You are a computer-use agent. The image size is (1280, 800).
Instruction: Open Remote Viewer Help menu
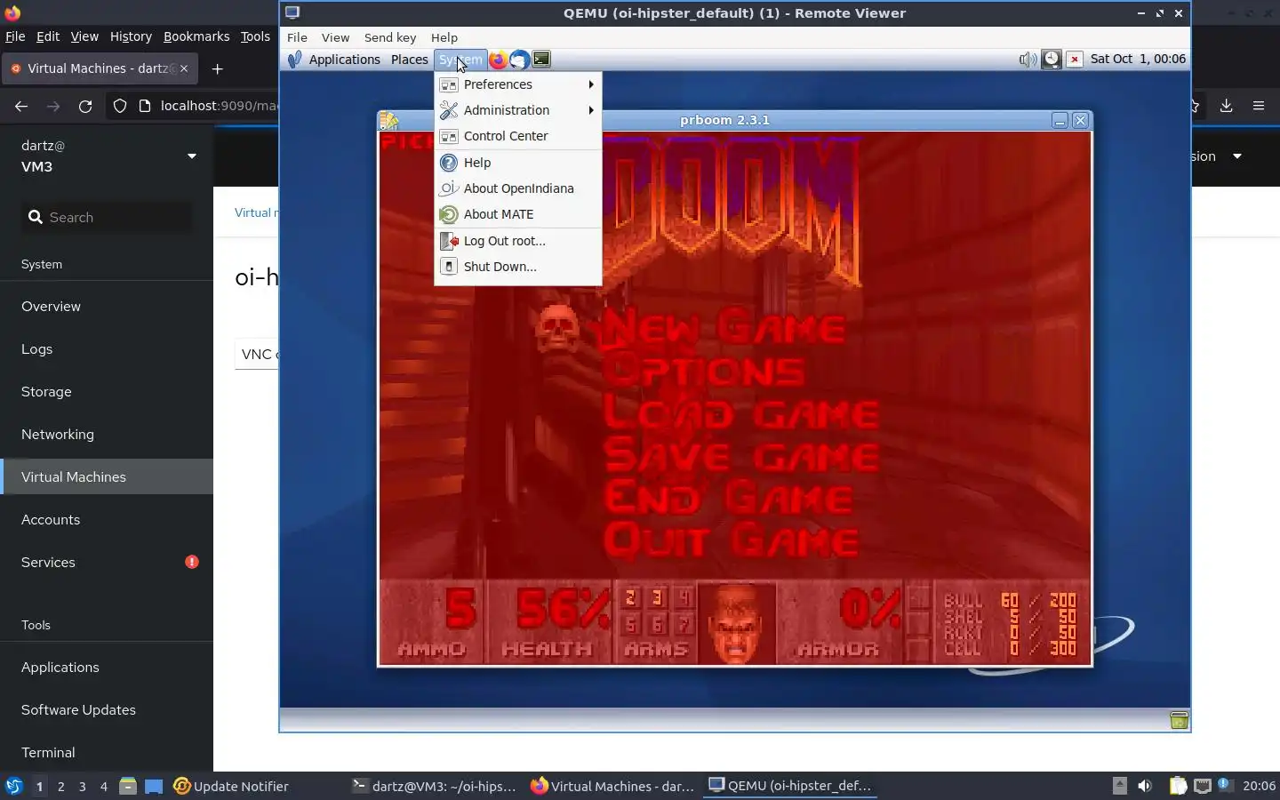(444, 37)
